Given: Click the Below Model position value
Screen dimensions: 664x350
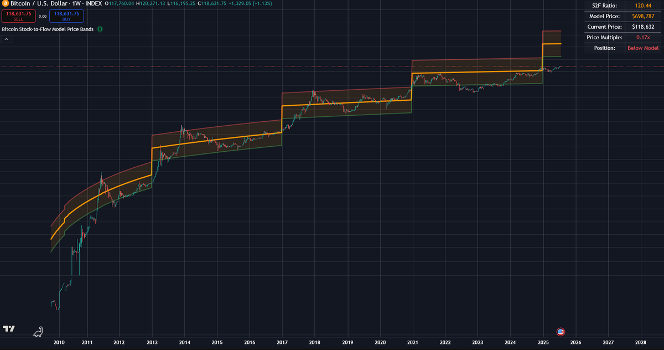Looking at the screenshot, I should click(x=643, y=48).
